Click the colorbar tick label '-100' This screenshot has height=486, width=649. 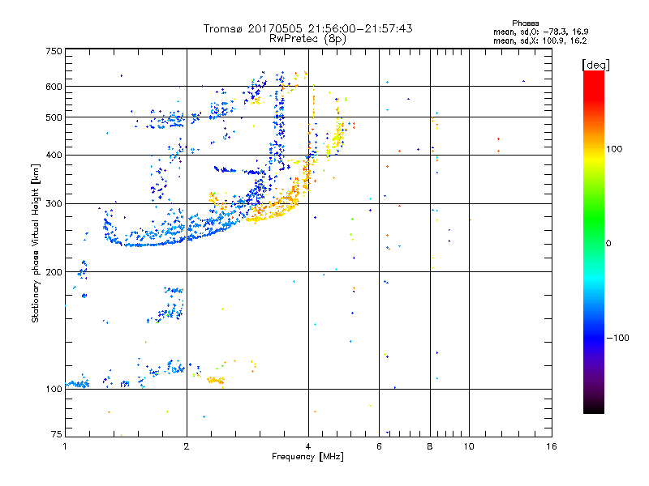click(x=617, y=338)
